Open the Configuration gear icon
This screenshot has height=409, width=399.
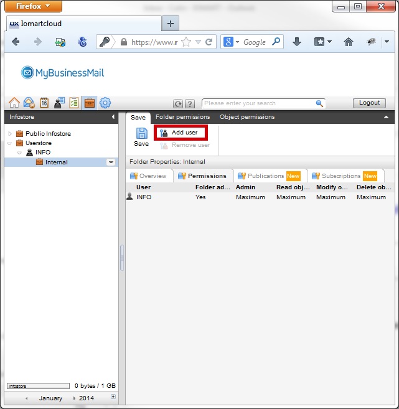click(x=105, y=103)
